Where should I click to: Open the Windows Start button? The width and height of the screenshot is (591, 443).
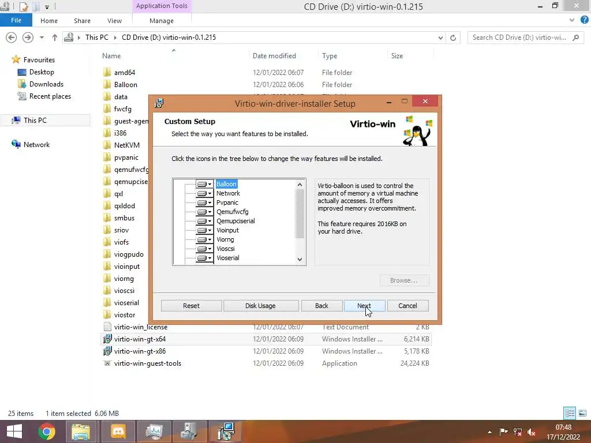[14, 431]
